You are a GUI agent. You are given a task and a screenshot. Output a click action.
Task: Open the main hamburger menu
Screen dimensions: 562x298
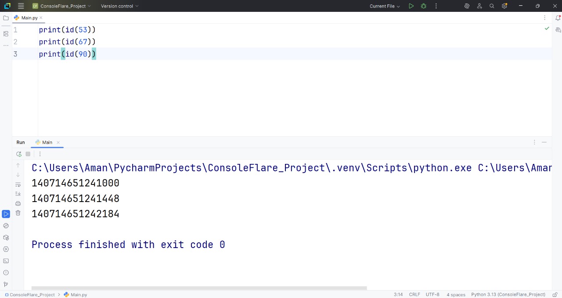pos(21,6)
